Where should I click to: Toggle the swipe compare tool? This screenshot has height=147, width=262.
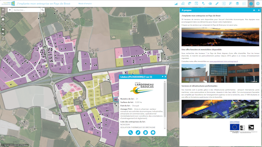tap(224, 4)
